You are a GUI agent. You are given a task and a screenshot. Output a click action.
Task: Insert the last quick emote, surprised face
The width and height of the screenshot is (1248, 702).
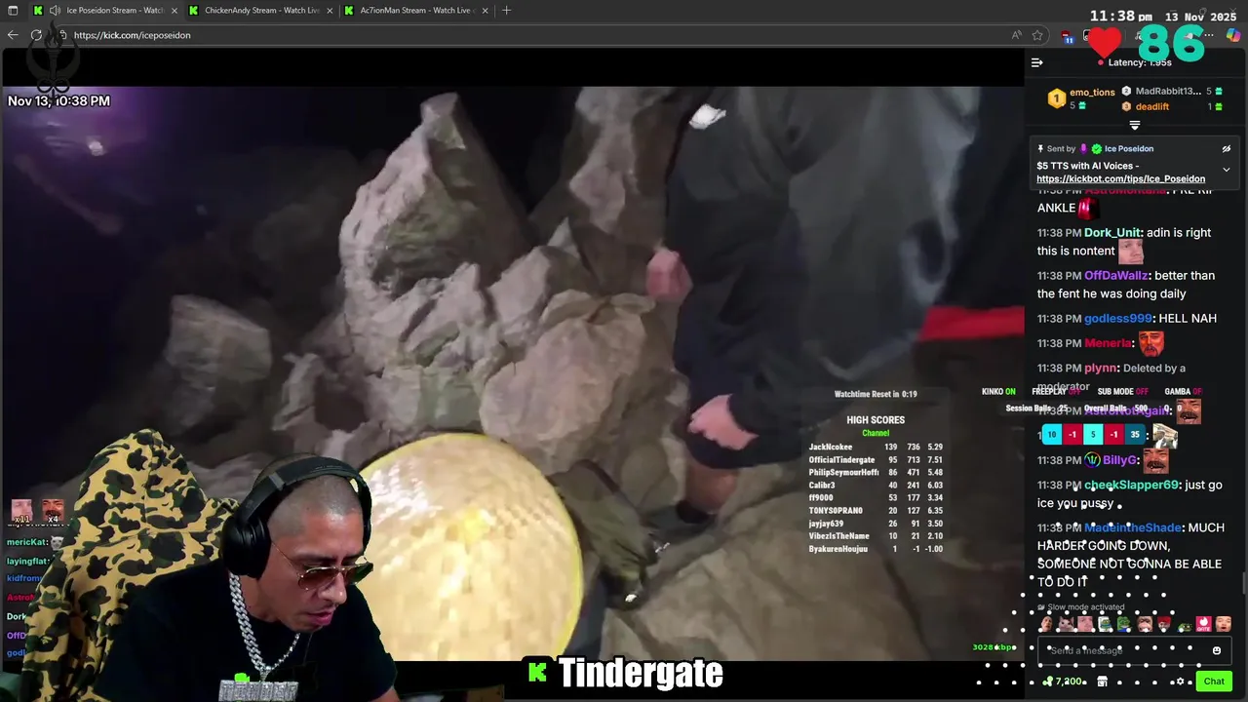pos(1223,624)
